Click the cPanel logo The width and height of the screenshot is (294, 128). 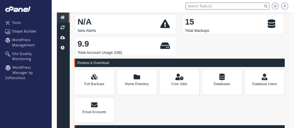[18, 9]
